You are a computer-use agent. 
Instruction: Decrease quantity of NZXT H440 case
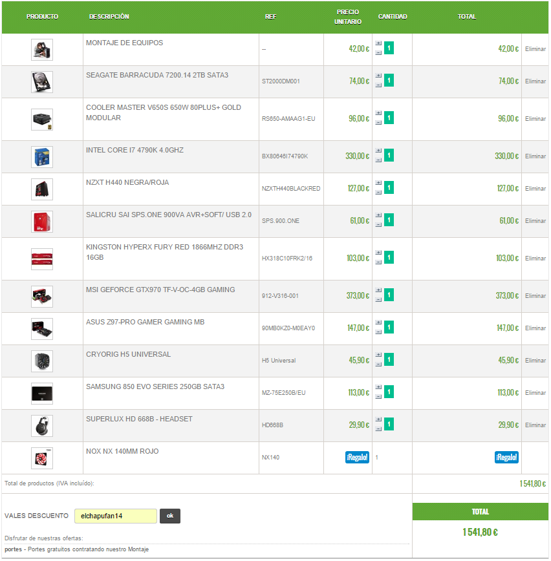[x=378, y=193]
